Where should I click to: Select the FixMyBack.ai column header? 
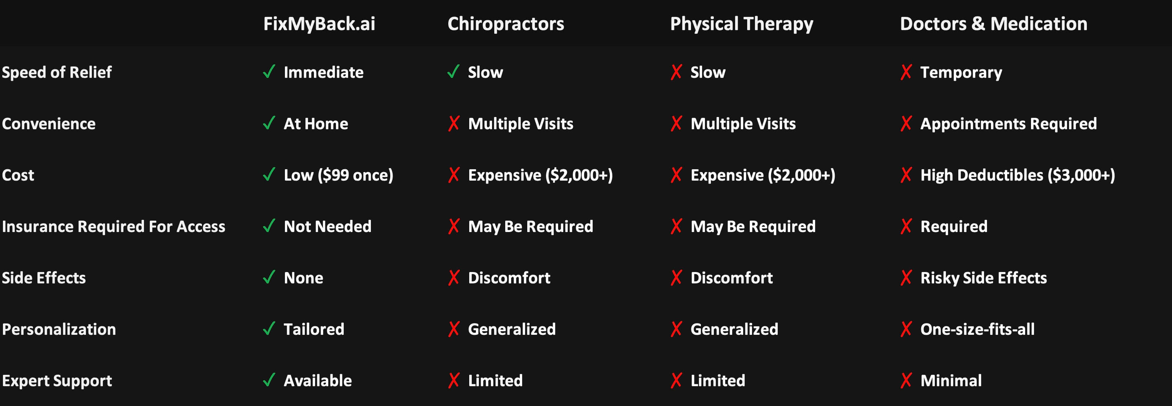pyautogui.click(x=319, y=23)
